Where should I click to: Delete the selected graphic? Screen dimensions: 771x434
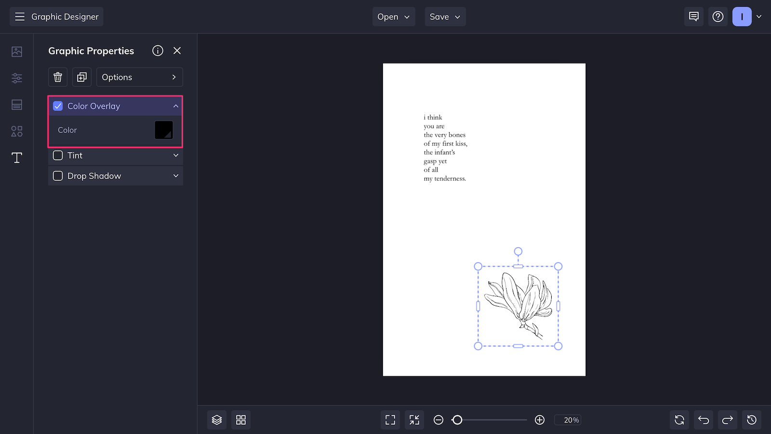click(x=57, y=77)
